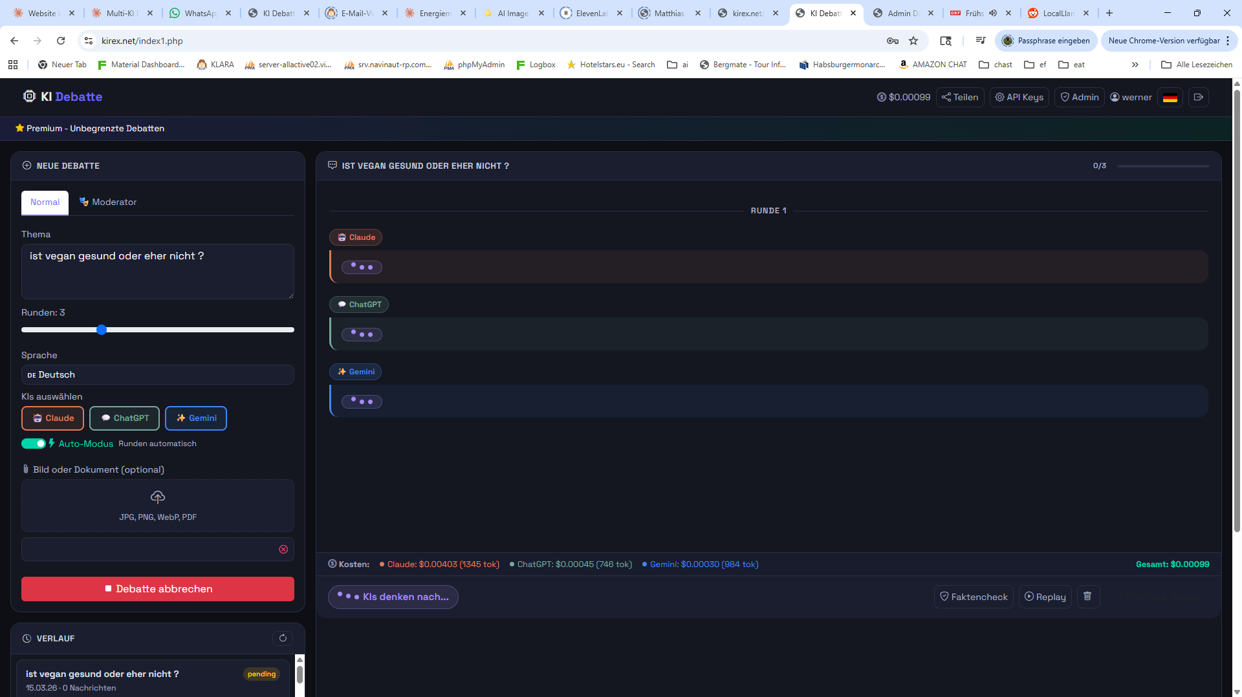Screen dimensions: 1242x697
Task: Delete the debate with trash icon
Action: (x=1088, y=596)
